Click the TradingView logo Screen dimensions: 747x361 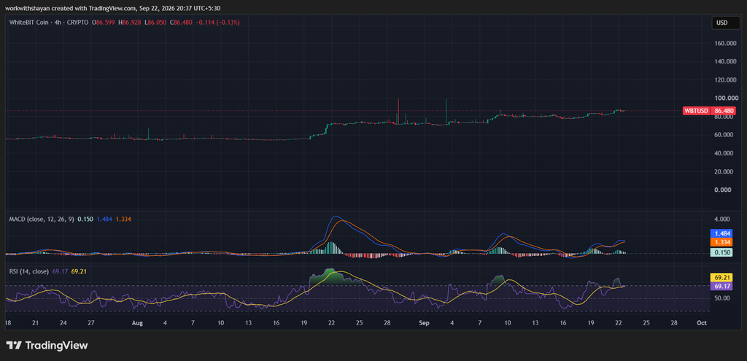[47, 345]
